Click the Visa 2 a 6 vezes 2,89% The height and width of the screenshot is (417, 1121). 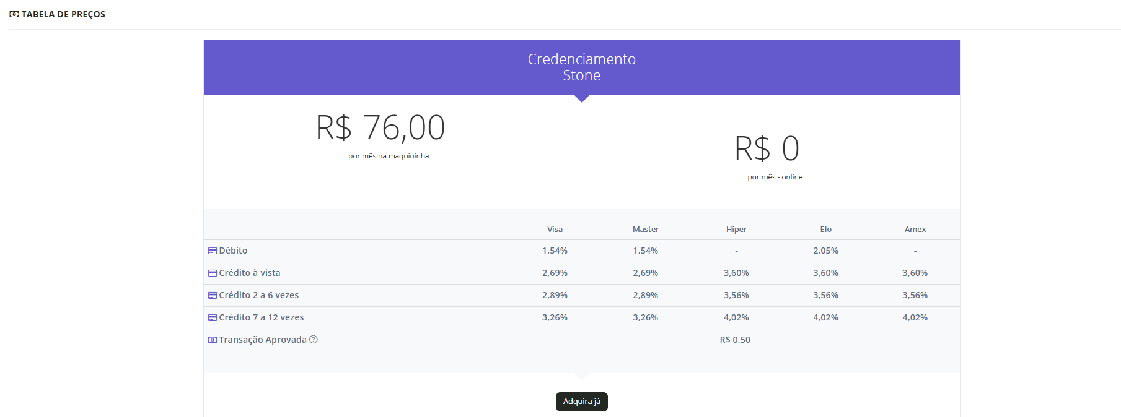pos(555,295)
